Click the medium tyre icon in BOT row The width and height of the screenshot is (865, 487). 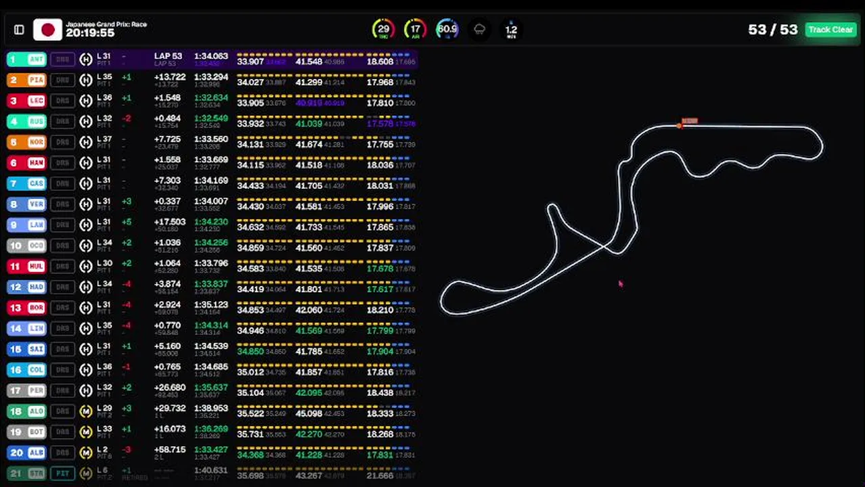[x=86, y=432]
